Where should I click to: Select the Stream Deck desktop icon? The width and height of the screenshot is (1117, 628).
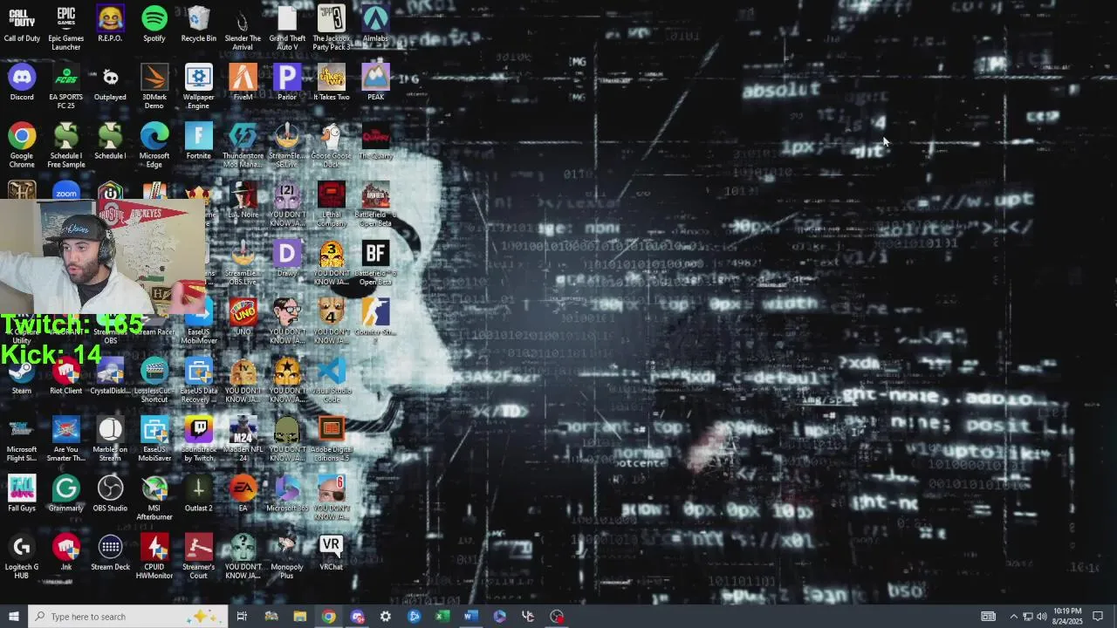coord(110,551)
